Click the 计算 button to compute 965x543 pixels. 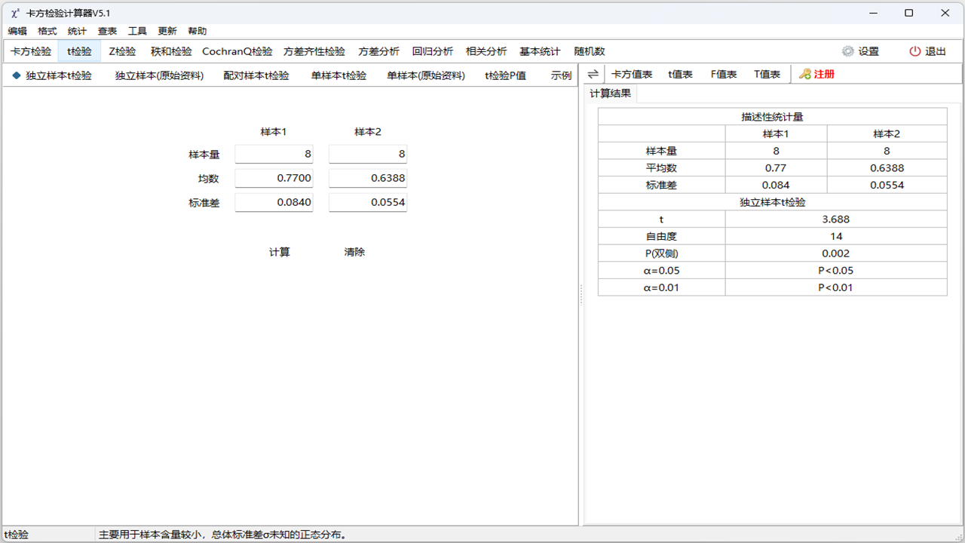(x=280, y=252)
